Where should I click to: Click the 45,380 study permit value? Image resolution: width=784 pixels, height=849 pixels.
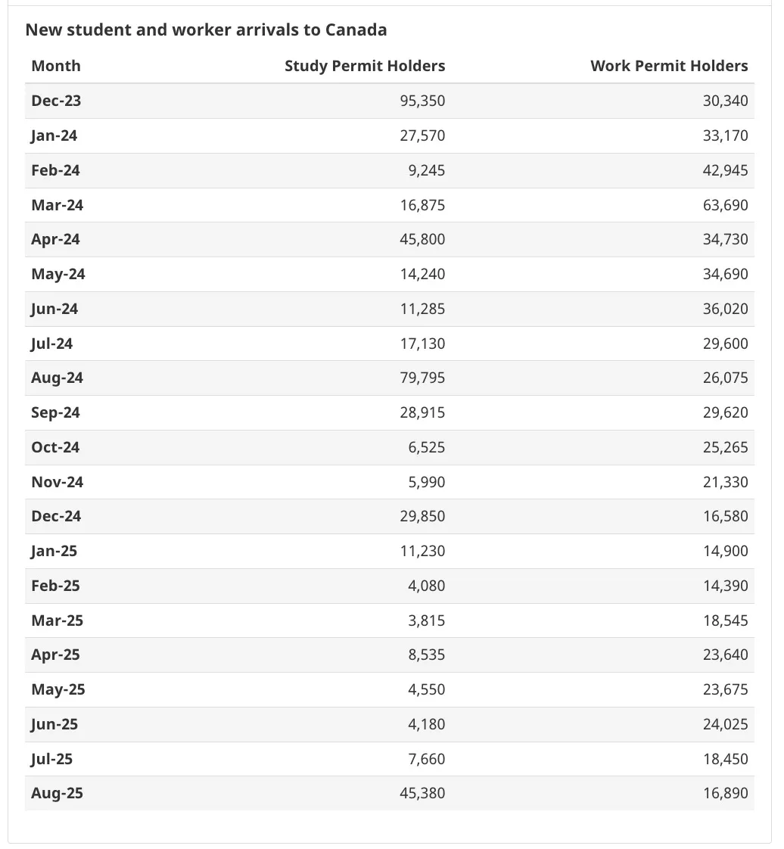[x=422, y=793]
